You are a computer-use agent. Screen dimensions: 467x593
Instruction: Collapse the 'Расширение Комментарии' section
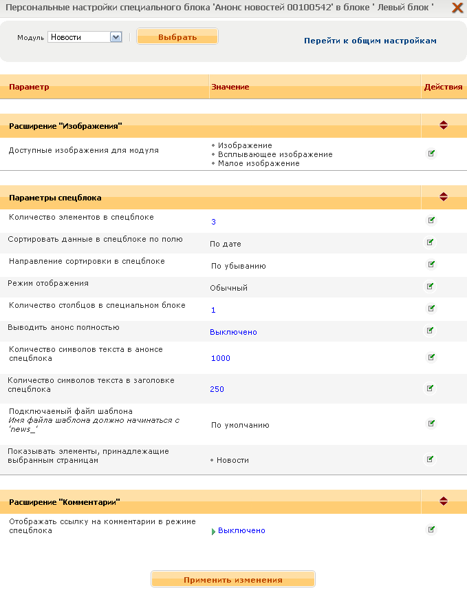coord(444,501)
